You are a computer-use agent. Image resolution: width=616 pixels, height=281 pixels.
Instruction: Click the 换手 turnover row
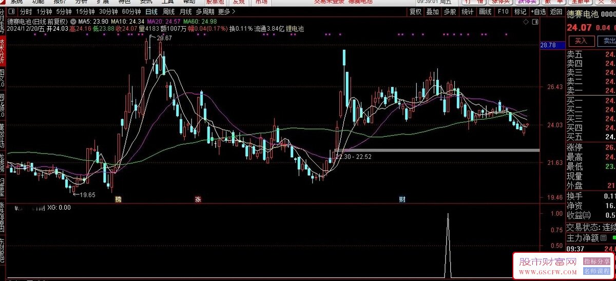pos(591,196)
